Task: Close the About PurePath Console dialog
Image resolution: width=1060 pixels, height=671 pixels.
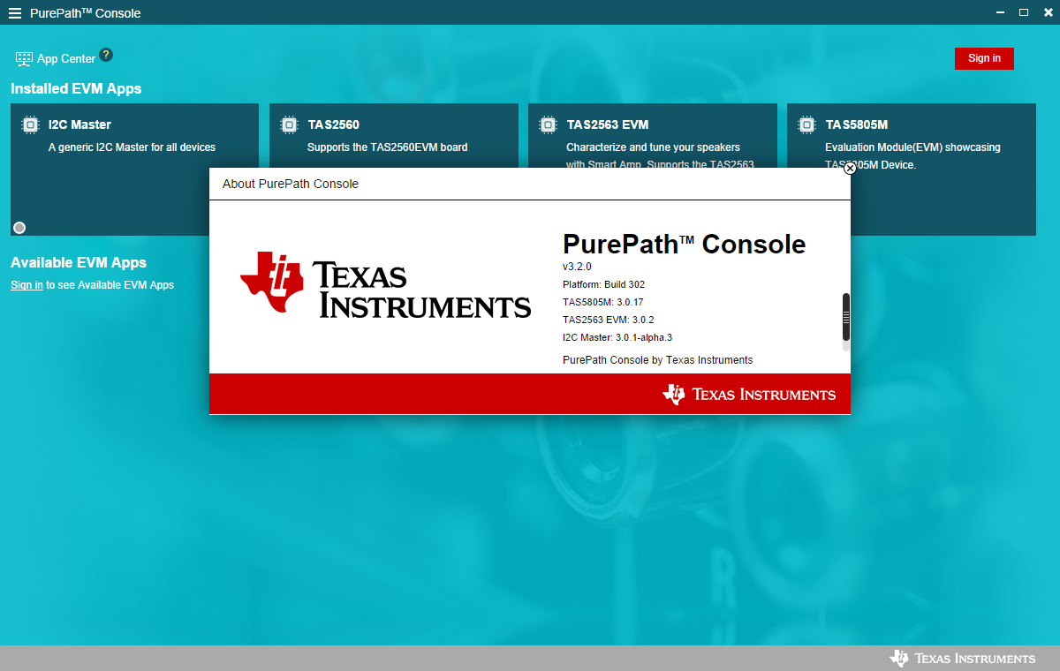Action: [x=850, y=168]
